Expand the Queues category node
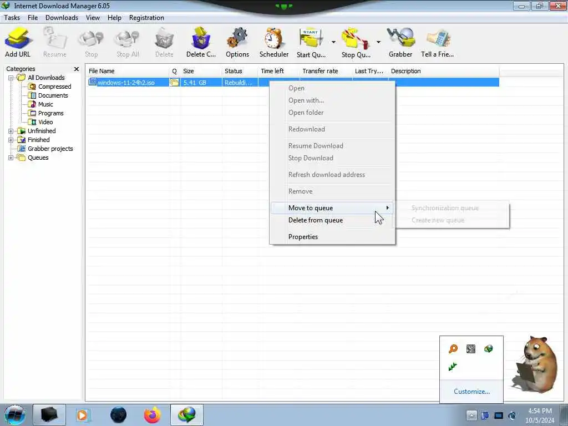This screenshot has height=426, width=568. (11, 158)
